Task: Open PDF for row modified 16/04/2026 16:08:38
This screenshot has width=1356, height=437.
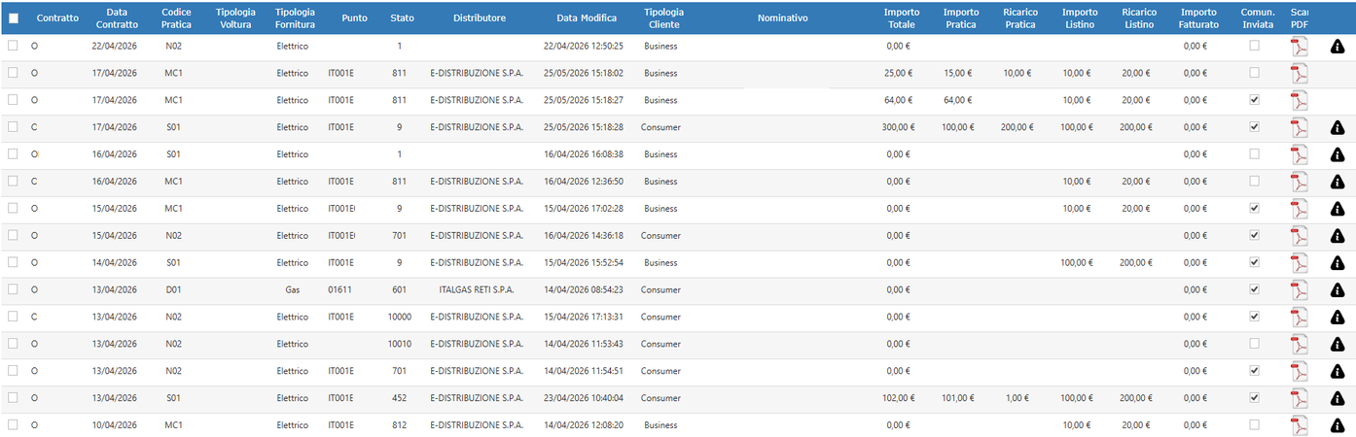Action: tap(1300, 155)
